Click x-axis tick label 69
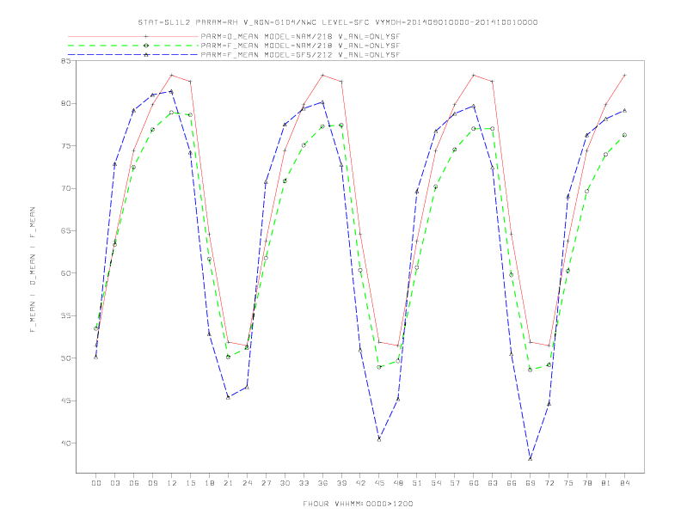The image size is (681, 526). click(x=531, y=483)
